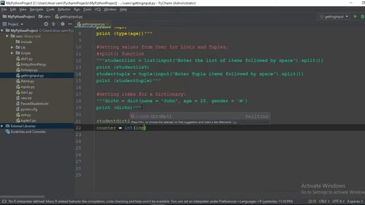Collapse the venv folder arrow
Image resolution: width=365 pixels, height=205 pixels.
7,36
